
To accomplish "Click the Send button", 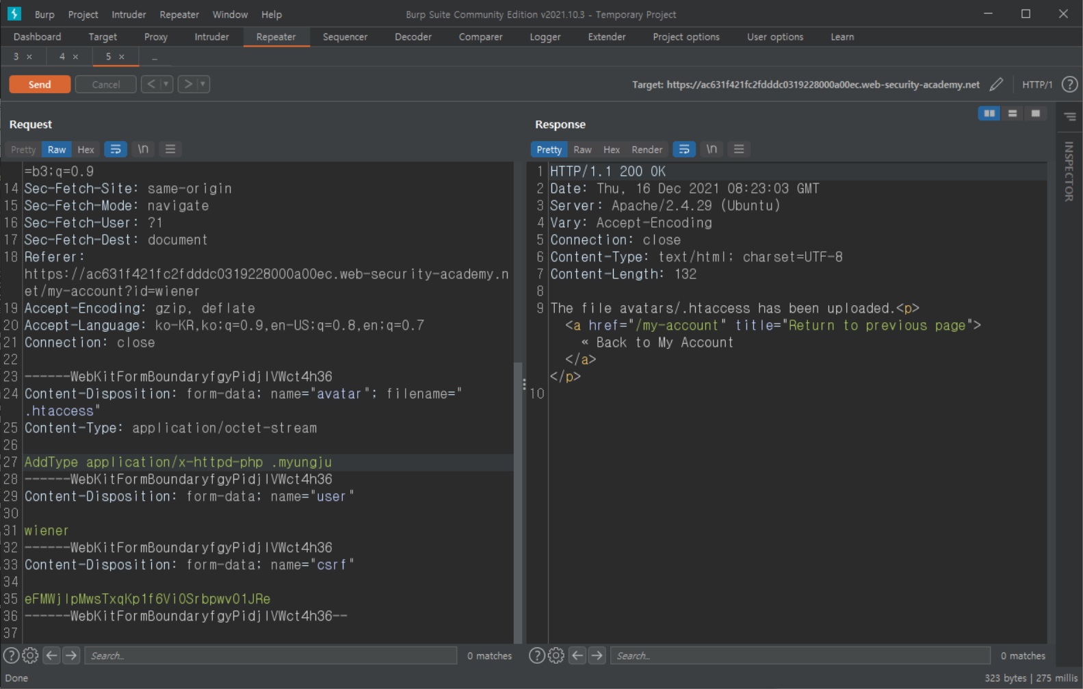I will [40, 84].
